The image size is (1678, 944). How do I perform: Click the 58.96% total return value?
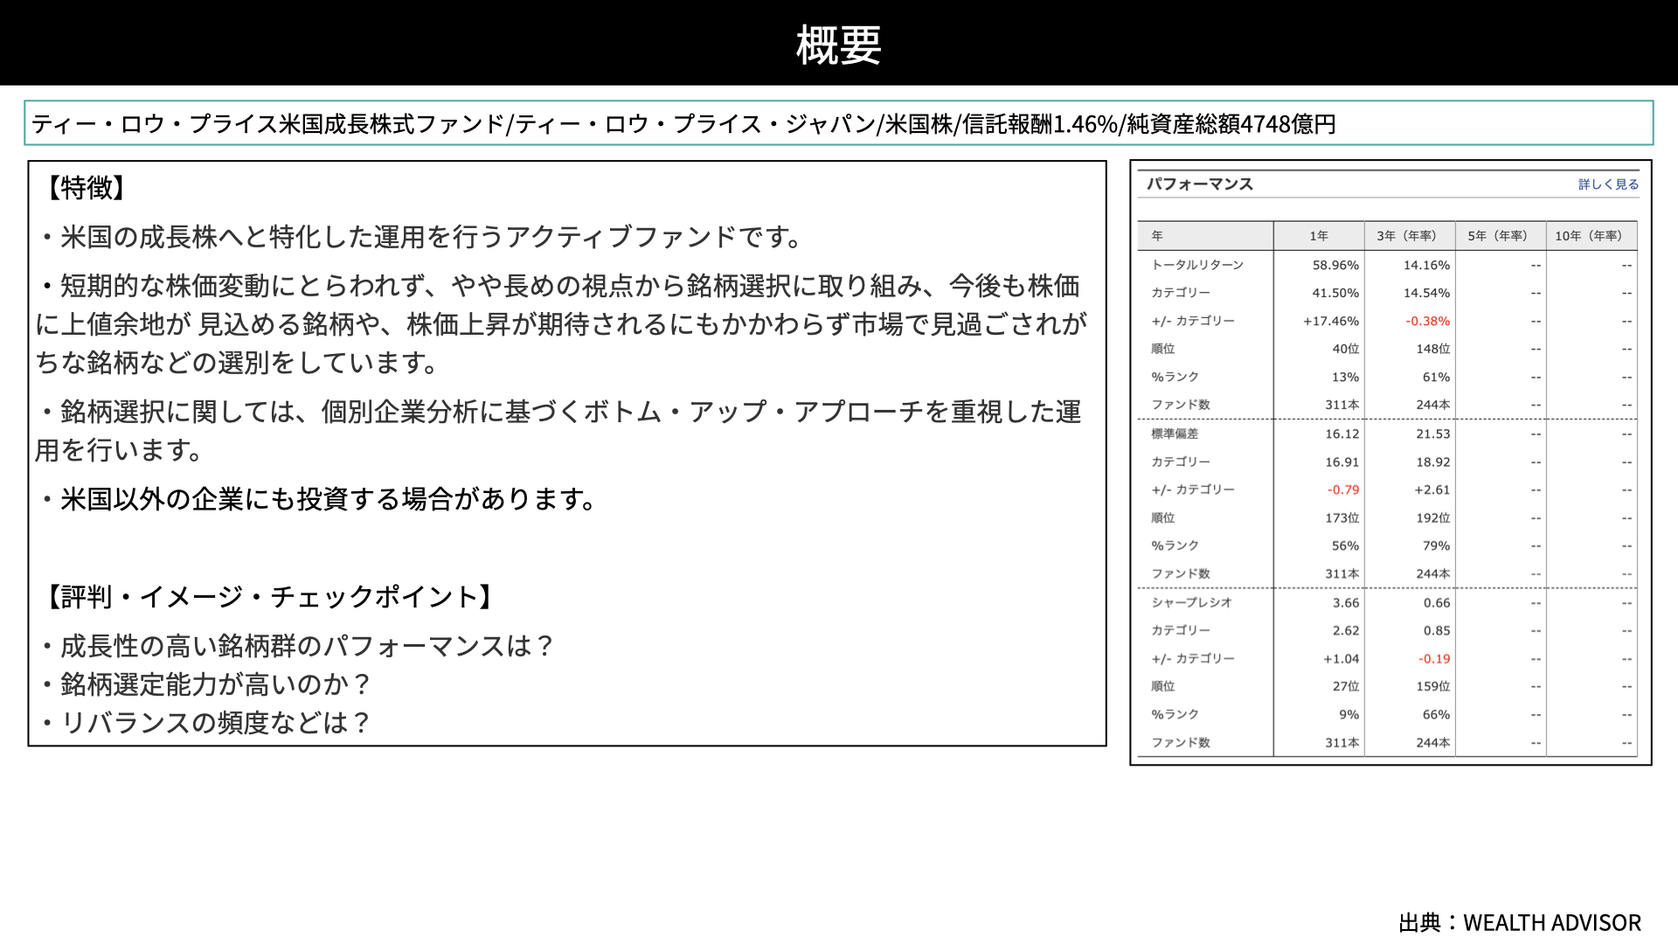[1335, 265]
